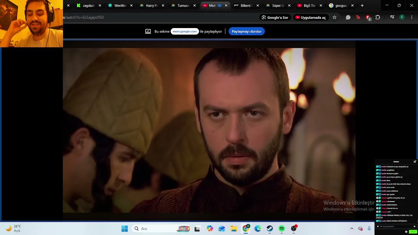
Task: Close the Bilkent tab
Action: coord(258,6)
